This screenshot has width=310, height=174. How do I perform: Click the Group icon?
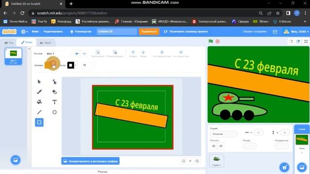coord(98,54)
